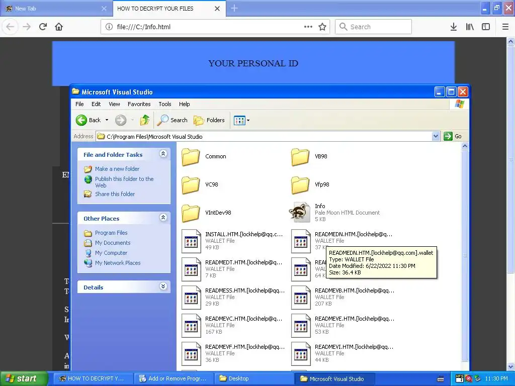515x386 pixels.
Task: Select READMEVE.HTM wallet file icon
Action: click(x=301, y=326)
